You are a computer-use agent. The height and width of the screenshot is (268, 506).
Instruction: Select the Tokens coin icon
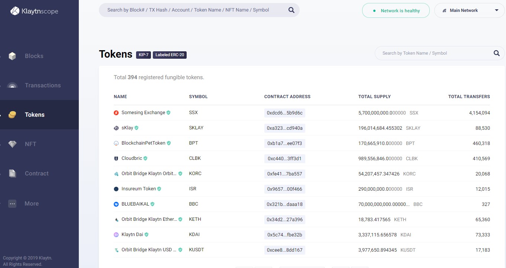point(12,115)
